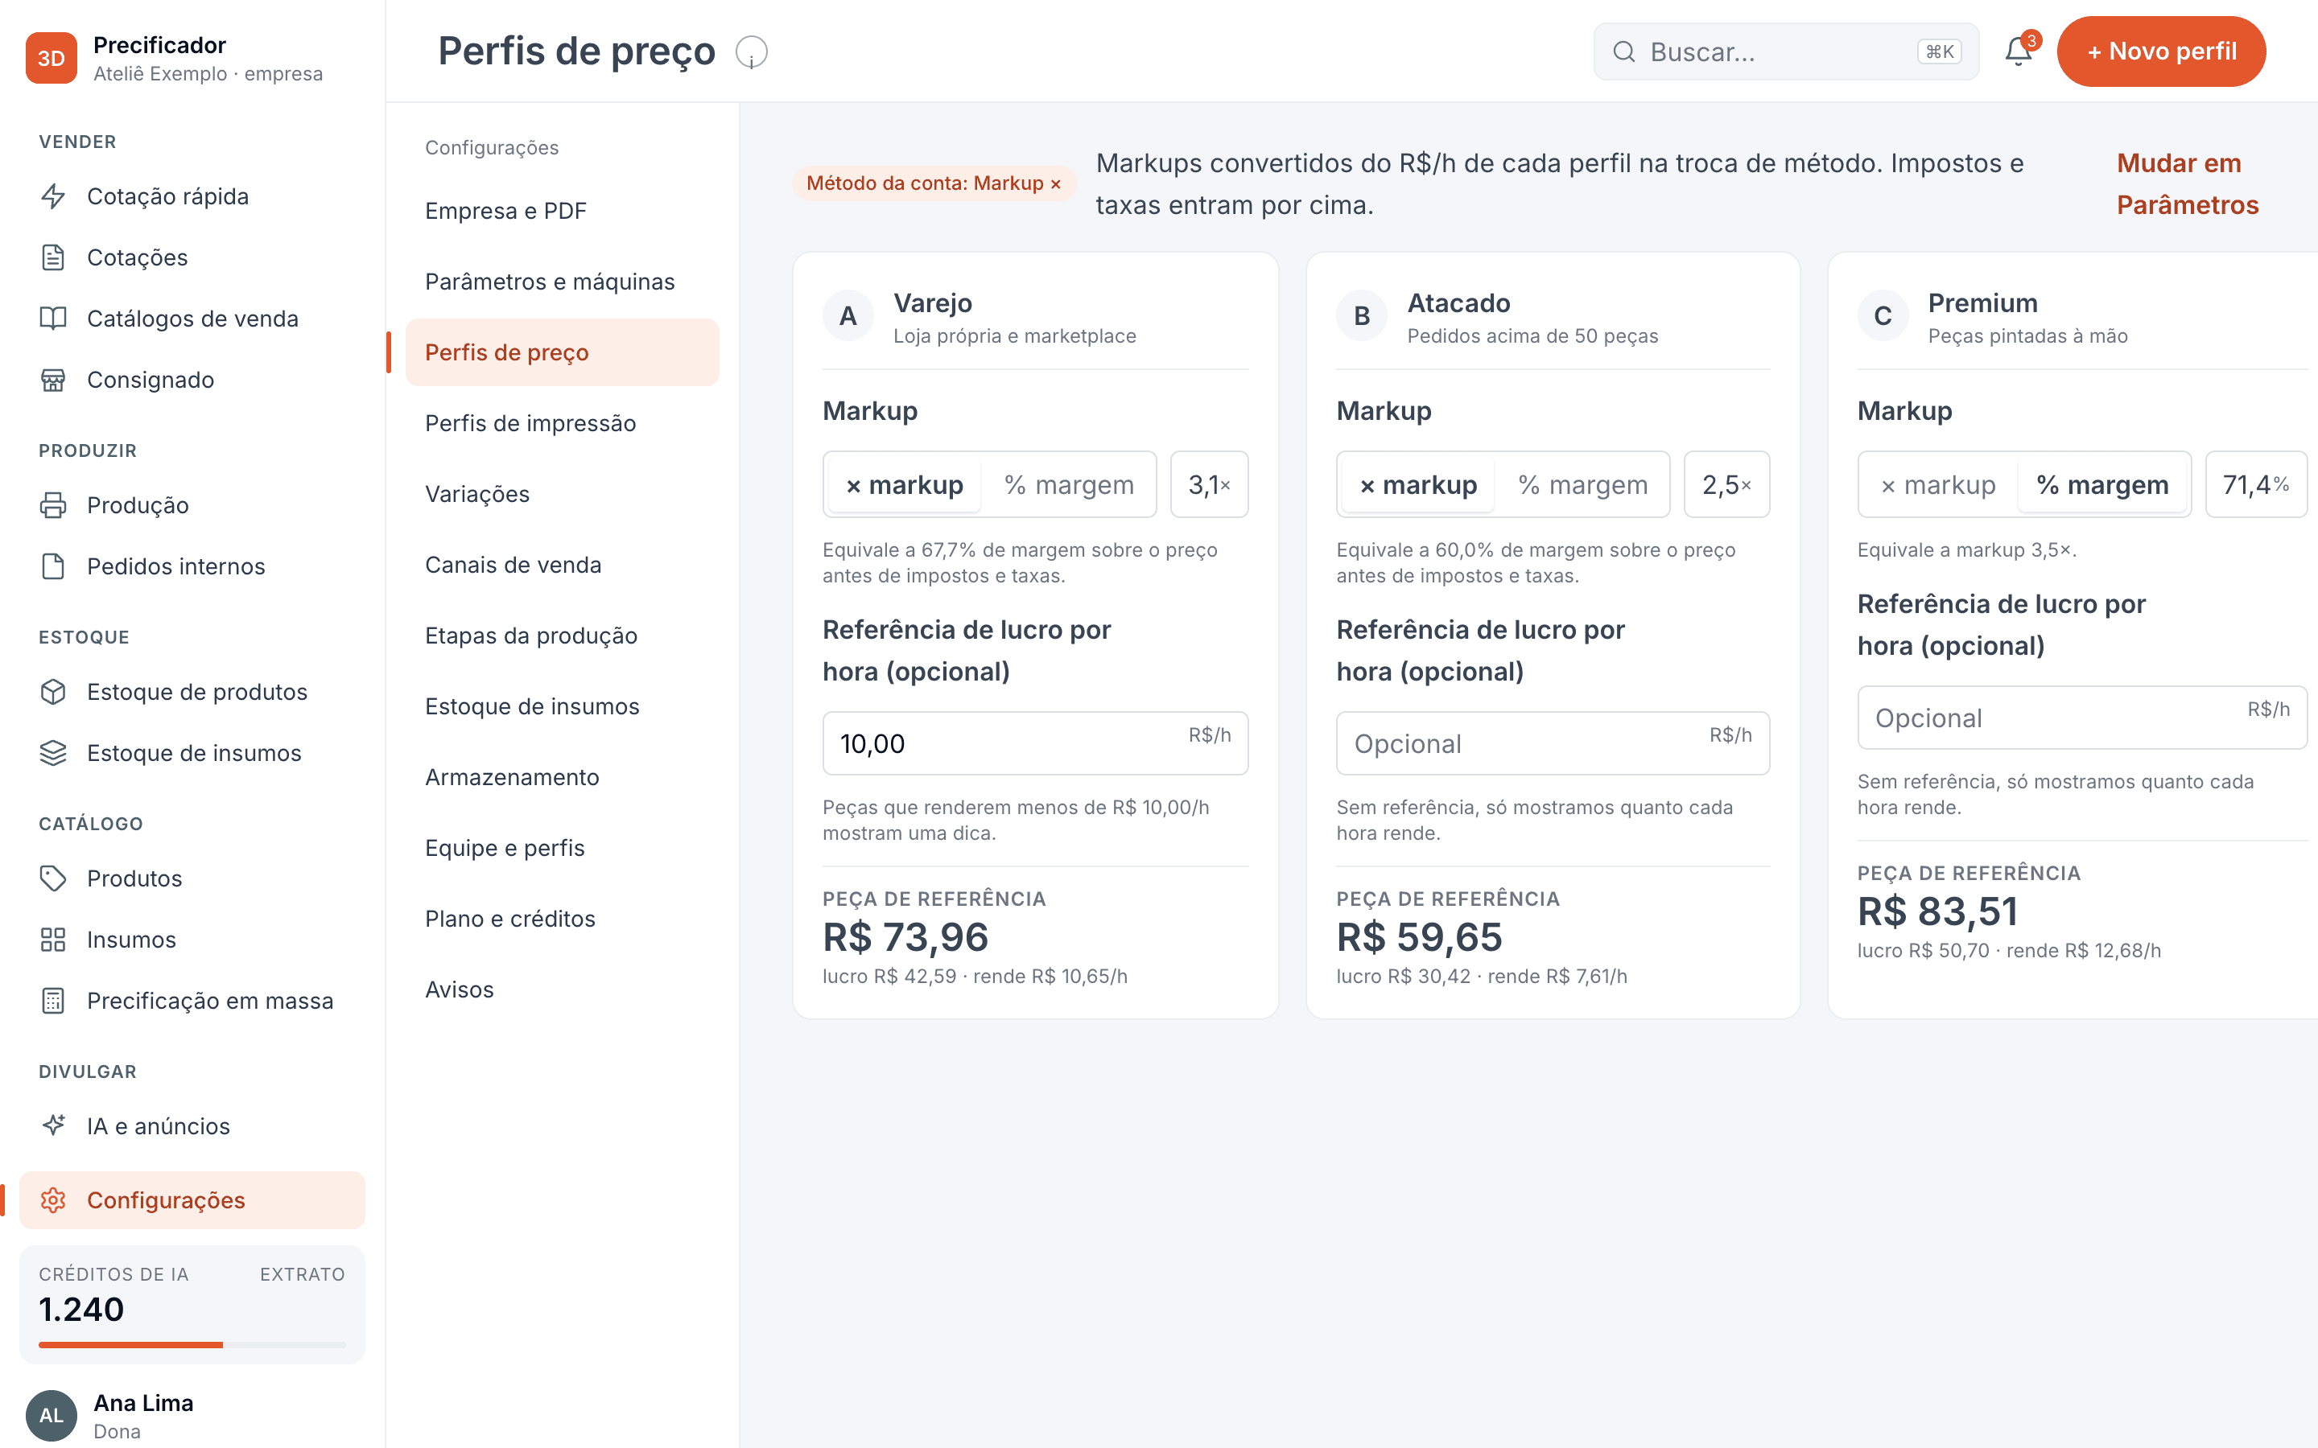The width and height of the screenshot is (2318, 1448).
Task: Focus Premium Opcional R$/h field
Action: coord(2082,718)
